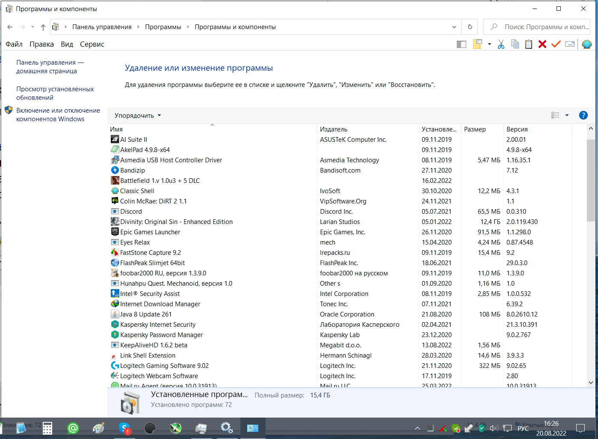598x439 pixels.
Task: Sort by the Версия column header
Action: [538, 129]
